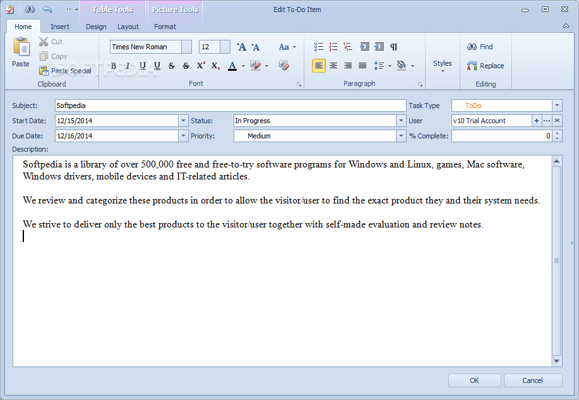This screenshot has height=400, width=579.
Task: Toggle single underline formatting
Action: click(143, 66)
